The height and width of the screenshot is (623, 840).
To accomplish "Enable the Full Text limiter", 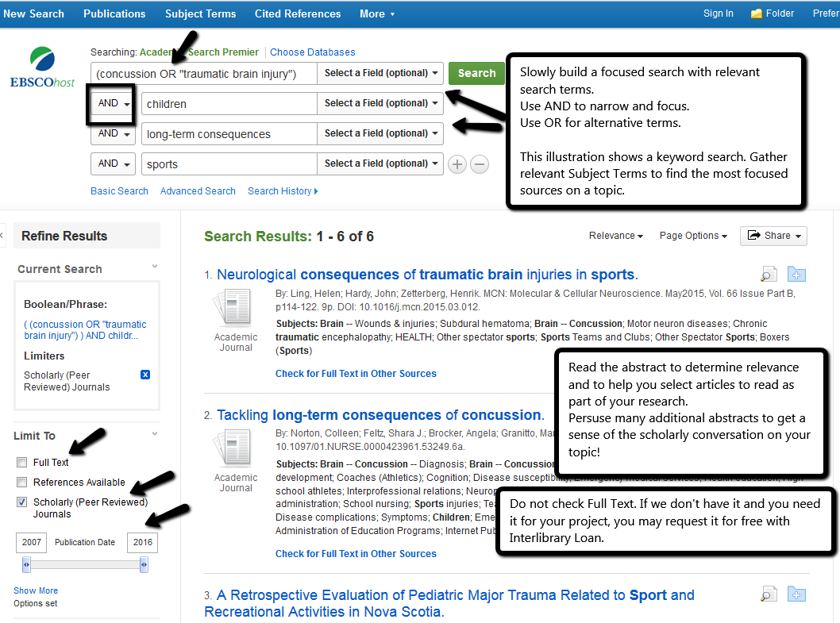I will (23, 463).
